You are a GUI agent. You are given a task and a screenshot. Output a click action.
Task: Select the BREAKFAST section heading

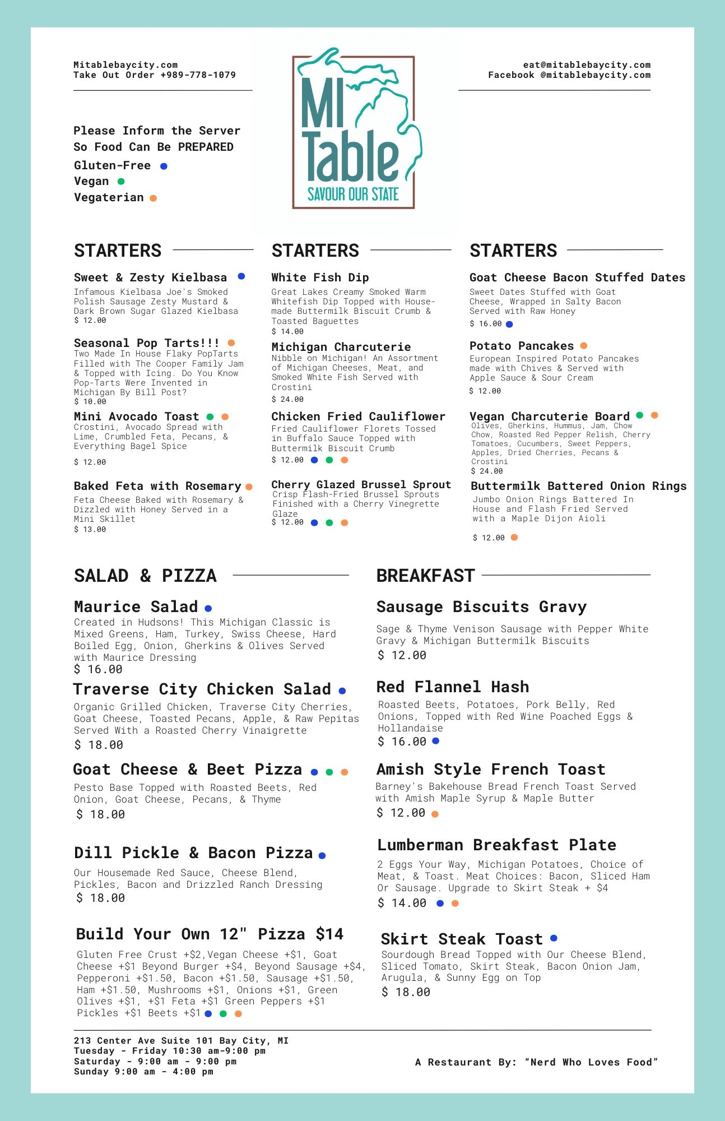click(425, 576)
